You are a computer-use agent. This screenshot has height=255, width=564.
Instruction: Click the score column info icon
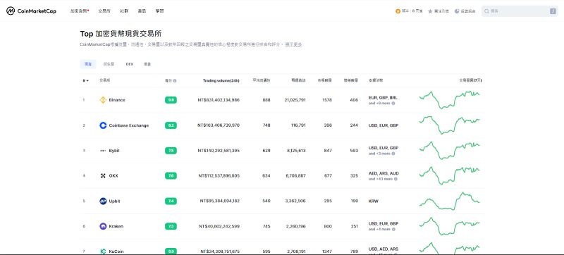point(175,81)
